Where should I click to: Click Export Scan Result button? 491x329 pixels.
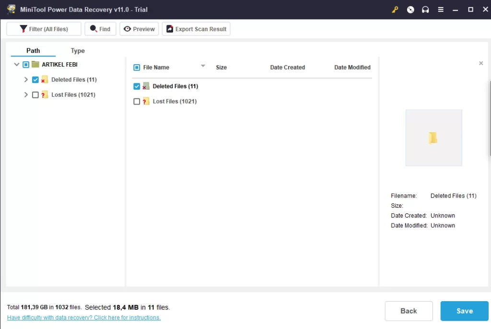196,29
